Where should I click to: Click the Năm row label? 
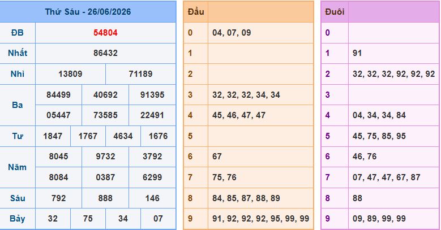(x=18, y=167)
